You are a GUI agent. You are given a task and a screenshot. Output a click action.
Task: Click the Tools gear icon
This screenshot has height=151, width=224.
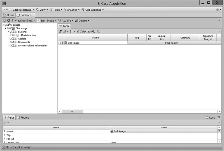coord(51,10)
